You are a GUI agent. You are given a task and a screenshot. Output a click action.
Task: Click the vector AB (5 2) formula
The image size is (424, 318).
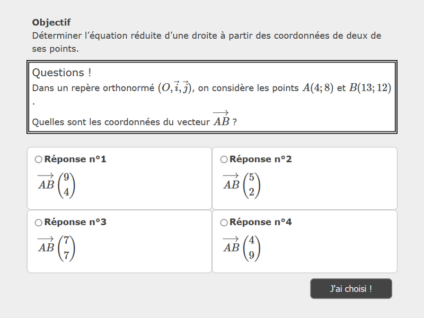coord(242,185)
